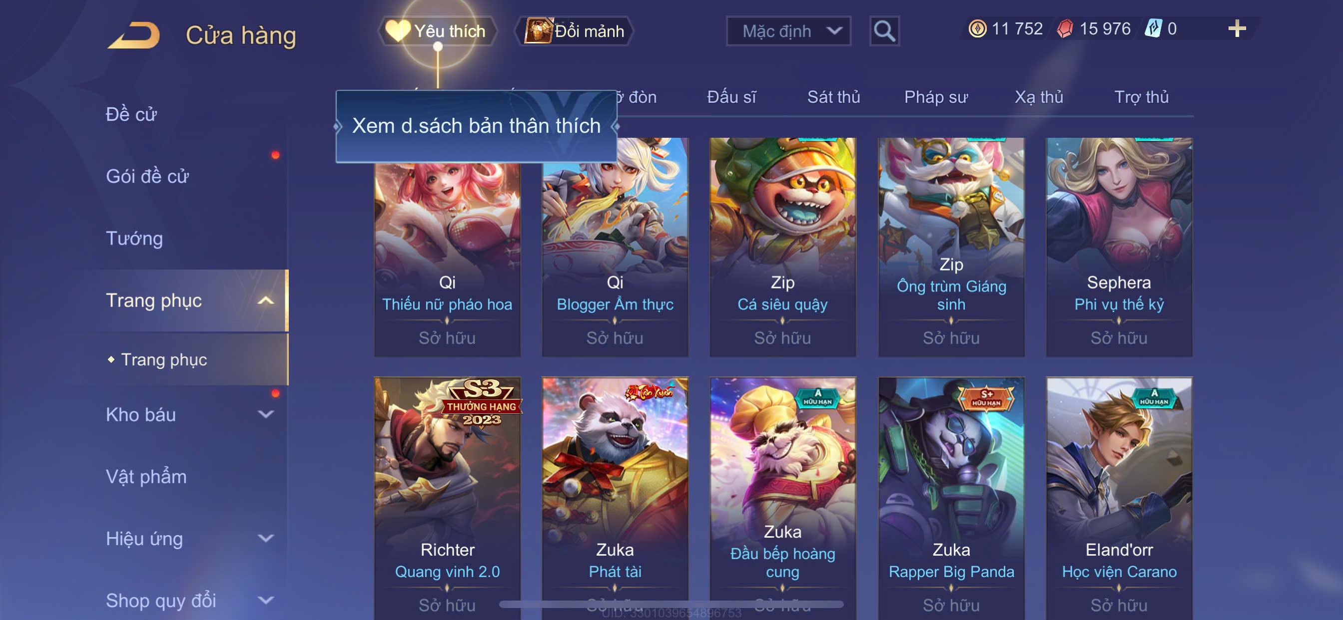
Task: Open the search magnifier icon
Action: click(884, 31)
